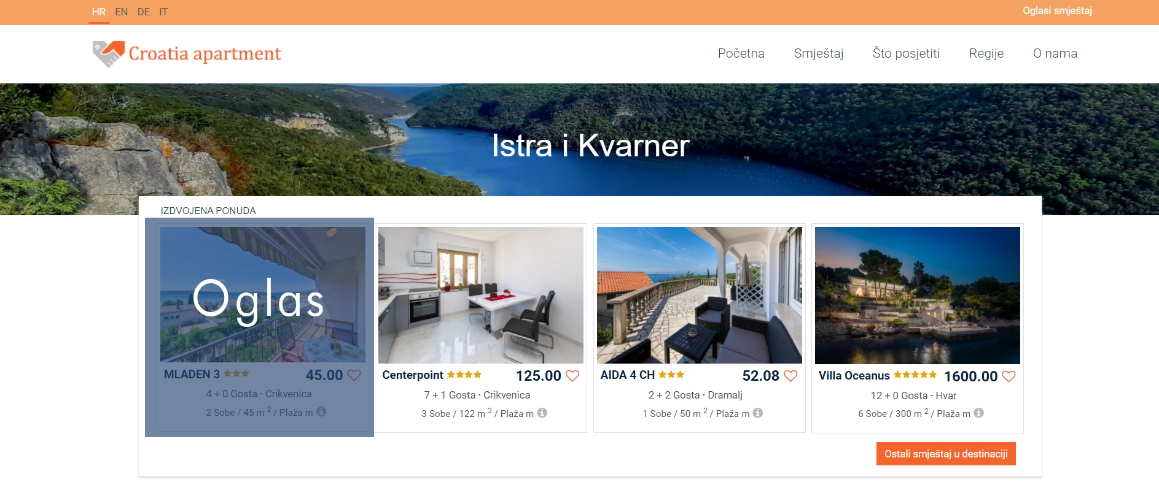Select IT language option
The width and height of the screenshot is (1159, 504).
point(163,12)
